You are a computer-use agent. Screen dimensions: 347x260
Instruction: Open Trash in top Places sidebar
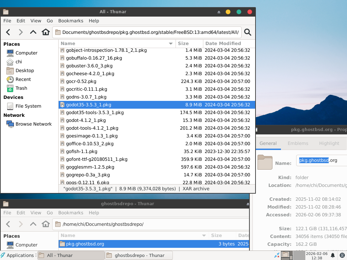click(x=21, y=88)
